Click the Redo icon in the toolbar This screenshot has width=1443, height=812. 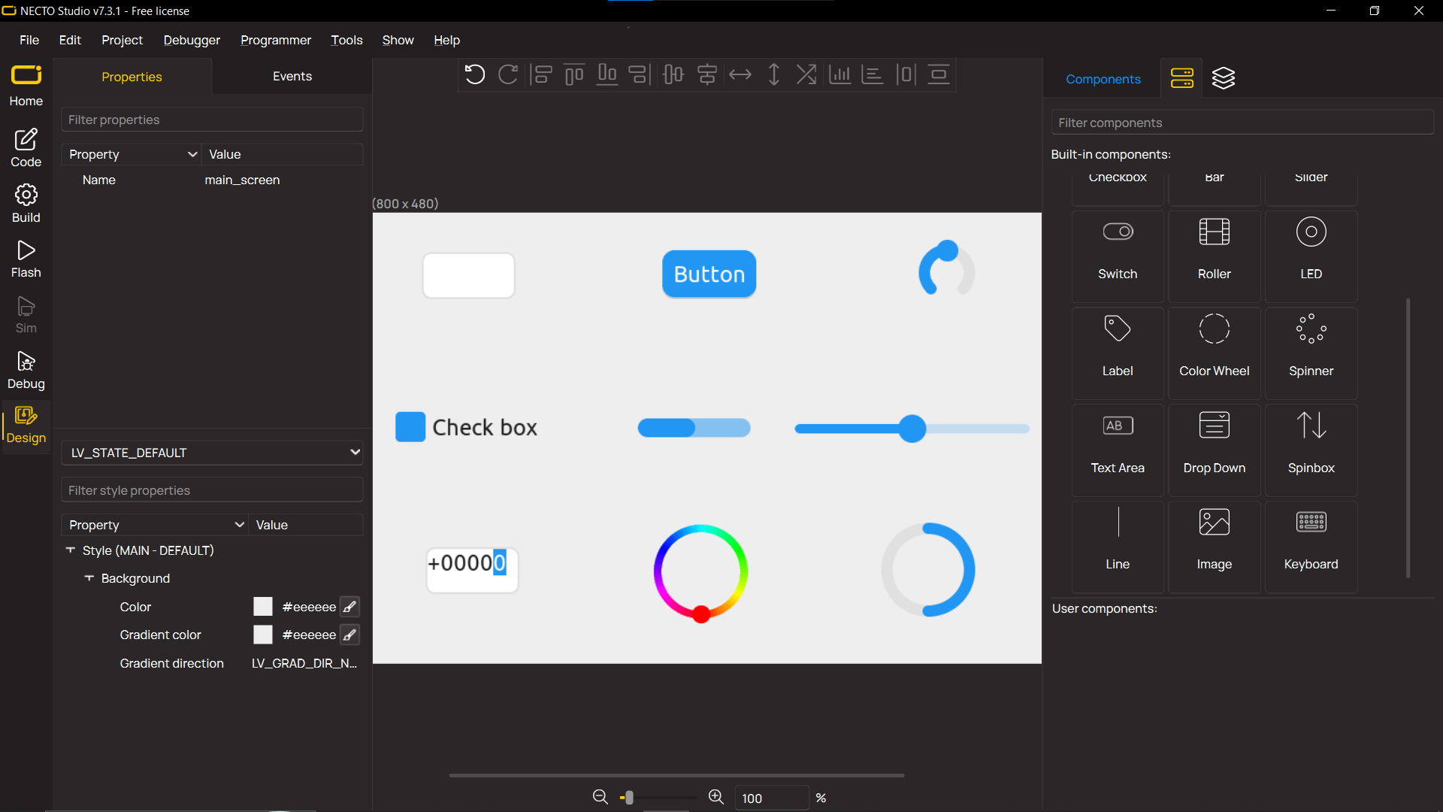click(508, 74)
